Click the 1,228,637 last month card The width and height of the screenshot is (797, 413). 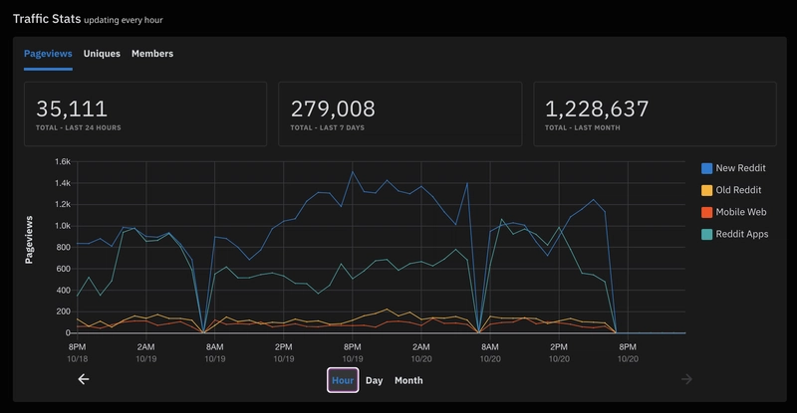tap(655, 113)
